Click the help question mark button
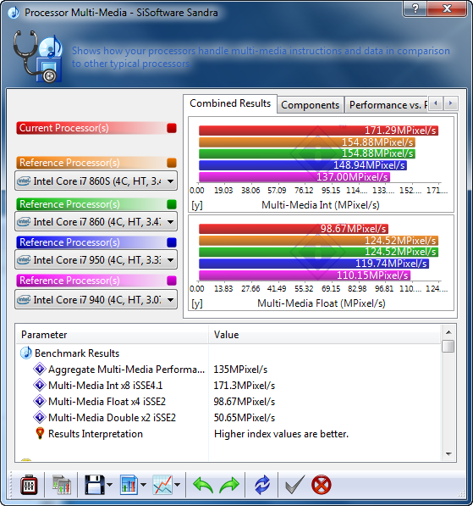The image size is (473, 506). [x=415, y=8]
